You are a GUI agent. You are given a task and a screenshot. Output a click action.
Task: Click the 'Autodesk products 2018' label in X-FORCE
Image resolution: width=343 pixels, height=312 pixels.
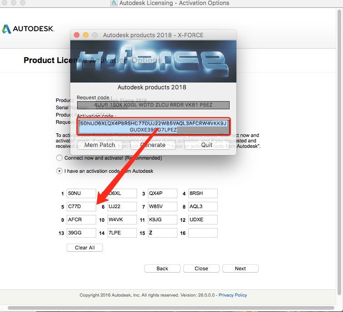152,88
